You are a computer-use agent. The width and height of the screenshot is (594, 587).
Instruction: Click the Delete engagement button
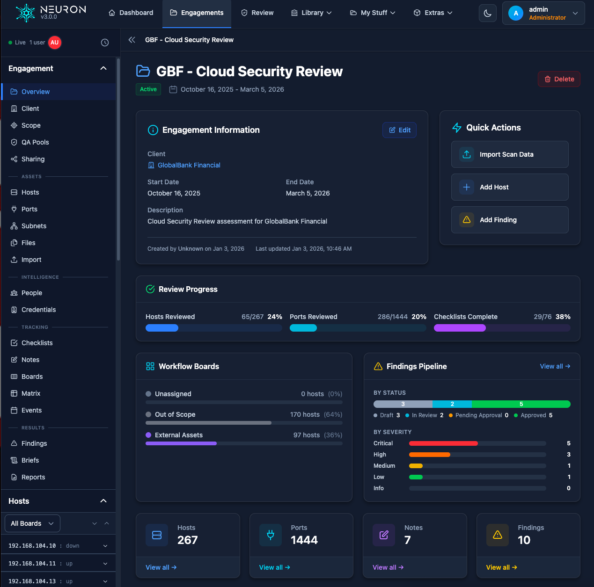point(559,79)
